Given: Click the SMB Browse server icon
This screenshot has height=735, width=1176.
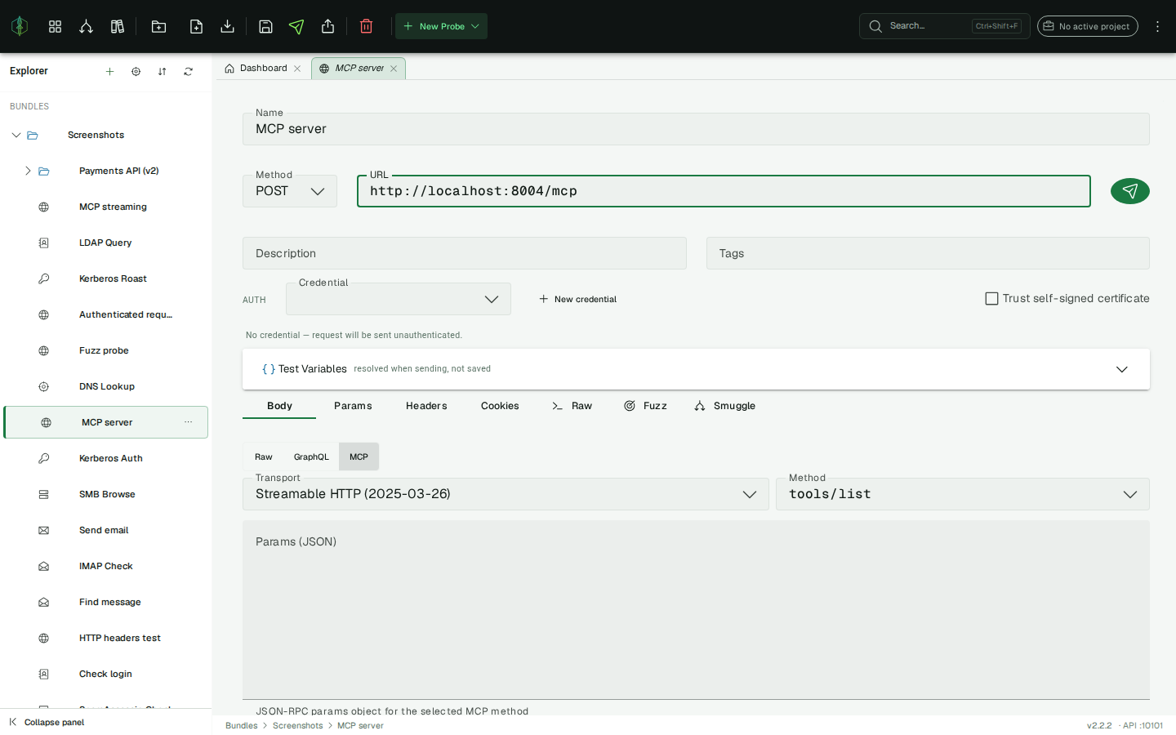Looking at the screenshot, I should click(x=44, y=494).
